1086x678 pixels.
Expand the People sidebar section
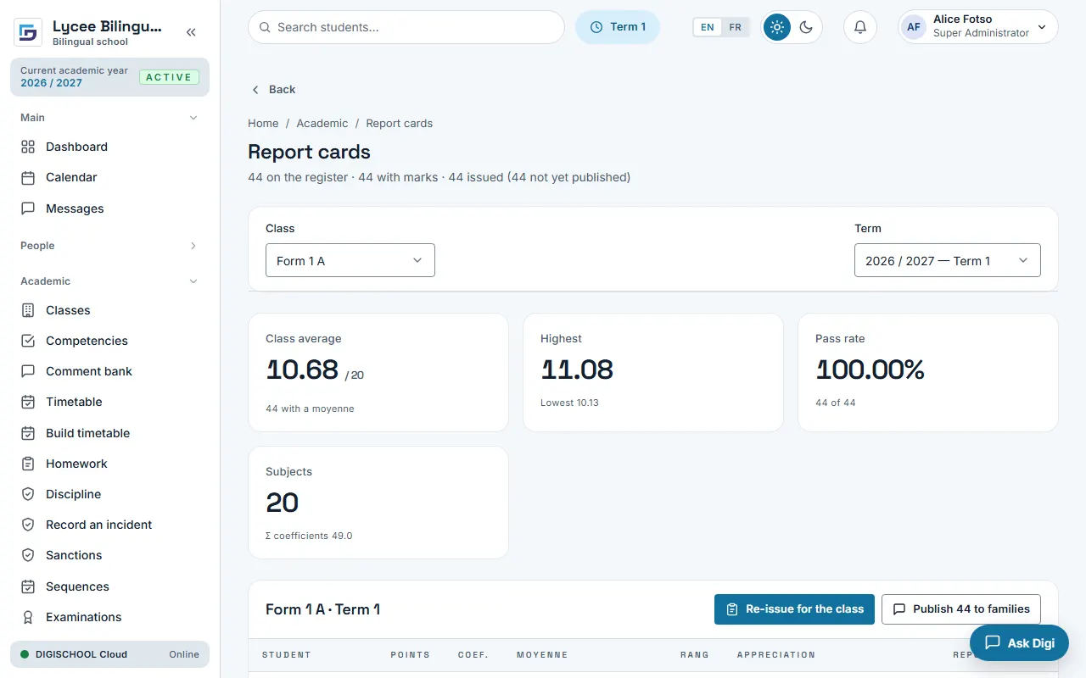pos(109,246)
